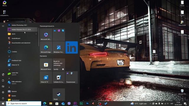Click the OneDrive cloud tray icon
The height and width of the screenshot is (106, 189).
click(x=156, y=103)
